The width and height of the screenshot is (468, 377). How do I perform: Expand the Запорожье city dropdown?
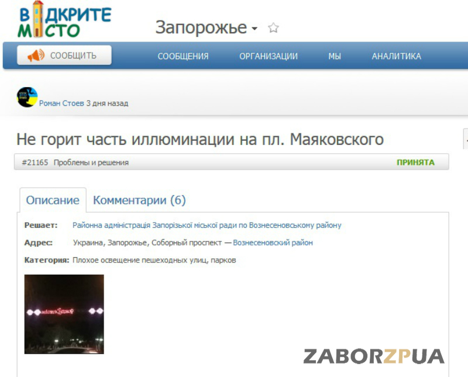254,29
